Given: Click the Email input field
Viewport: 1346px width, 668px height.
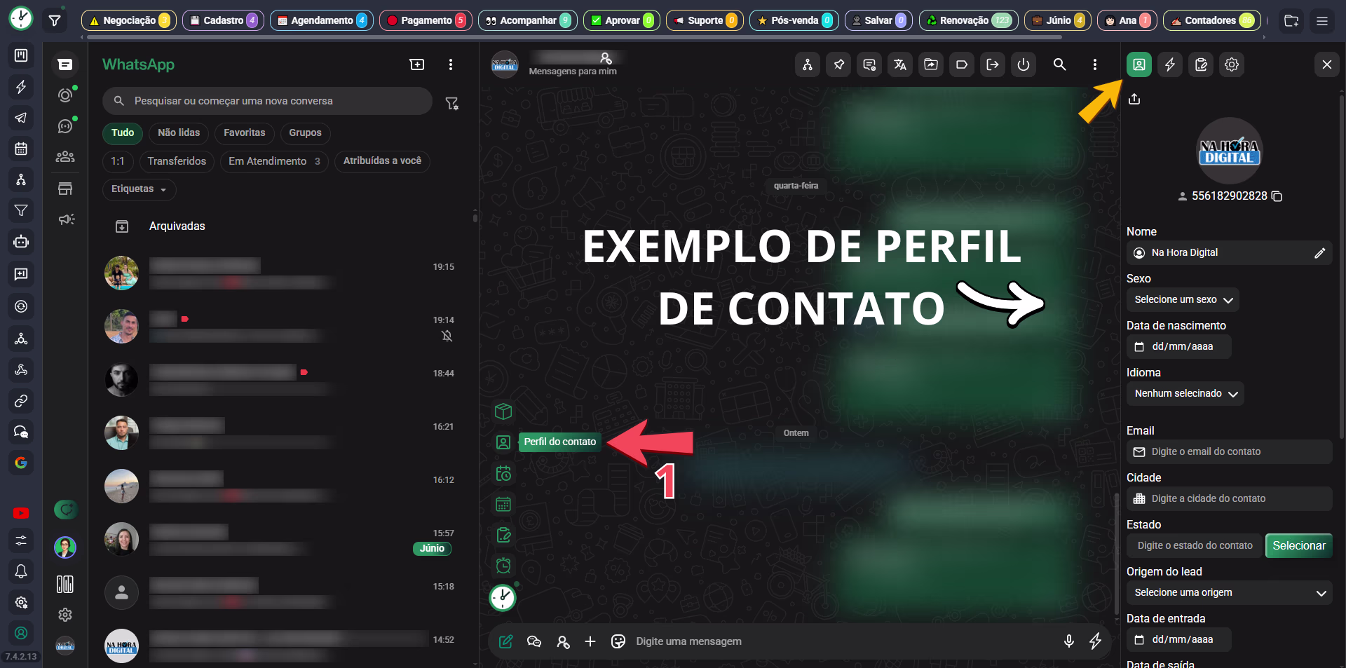Looking at the screenshot, I should 1230,452.
